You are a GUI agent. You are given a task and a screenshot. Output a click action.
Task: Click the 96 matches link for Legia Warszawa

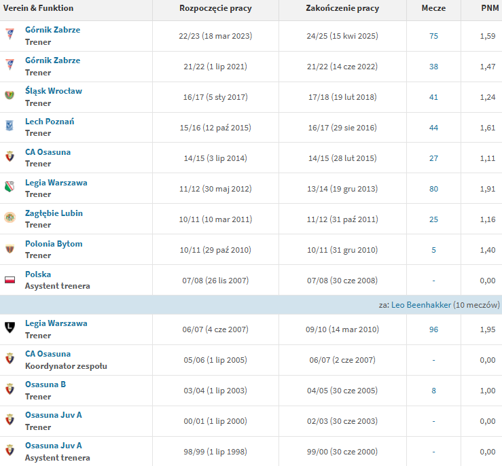tap(433, 329)
